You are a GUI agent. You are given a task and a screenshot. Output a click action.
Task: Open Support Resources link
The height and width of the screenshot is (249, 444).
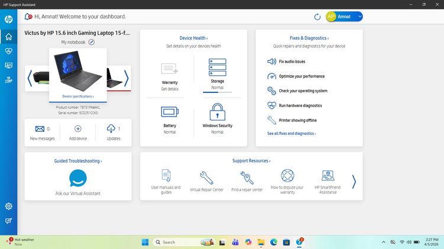[x=251, y=160]
